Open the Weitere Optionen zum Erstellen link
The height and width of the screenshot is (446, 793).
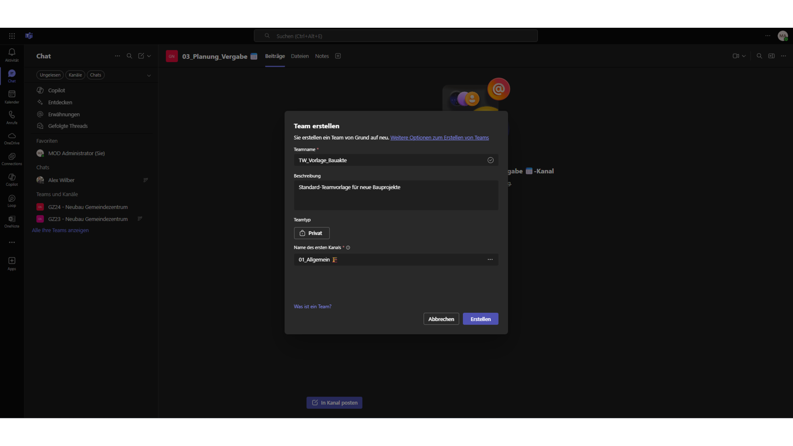tap(439, 138)
